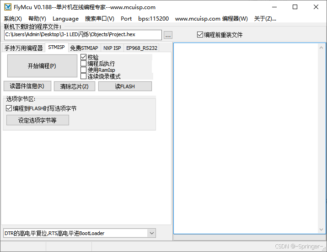This screenshot has height=252, width=327.
Task: Close the FlyMcu window
Action: [x=316, y=7]
